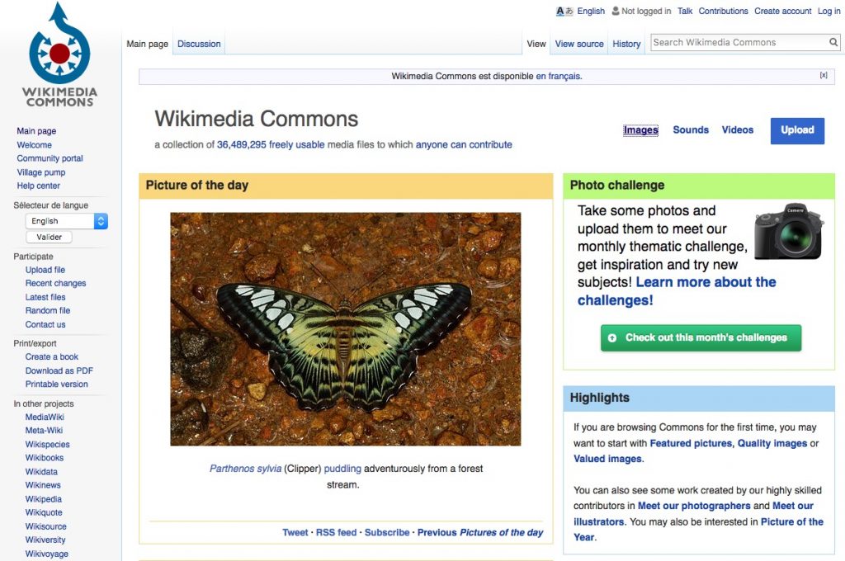The width and height of the screenshot is (845, 561).
Task: Open the View source tab
Action: (579, 44)
